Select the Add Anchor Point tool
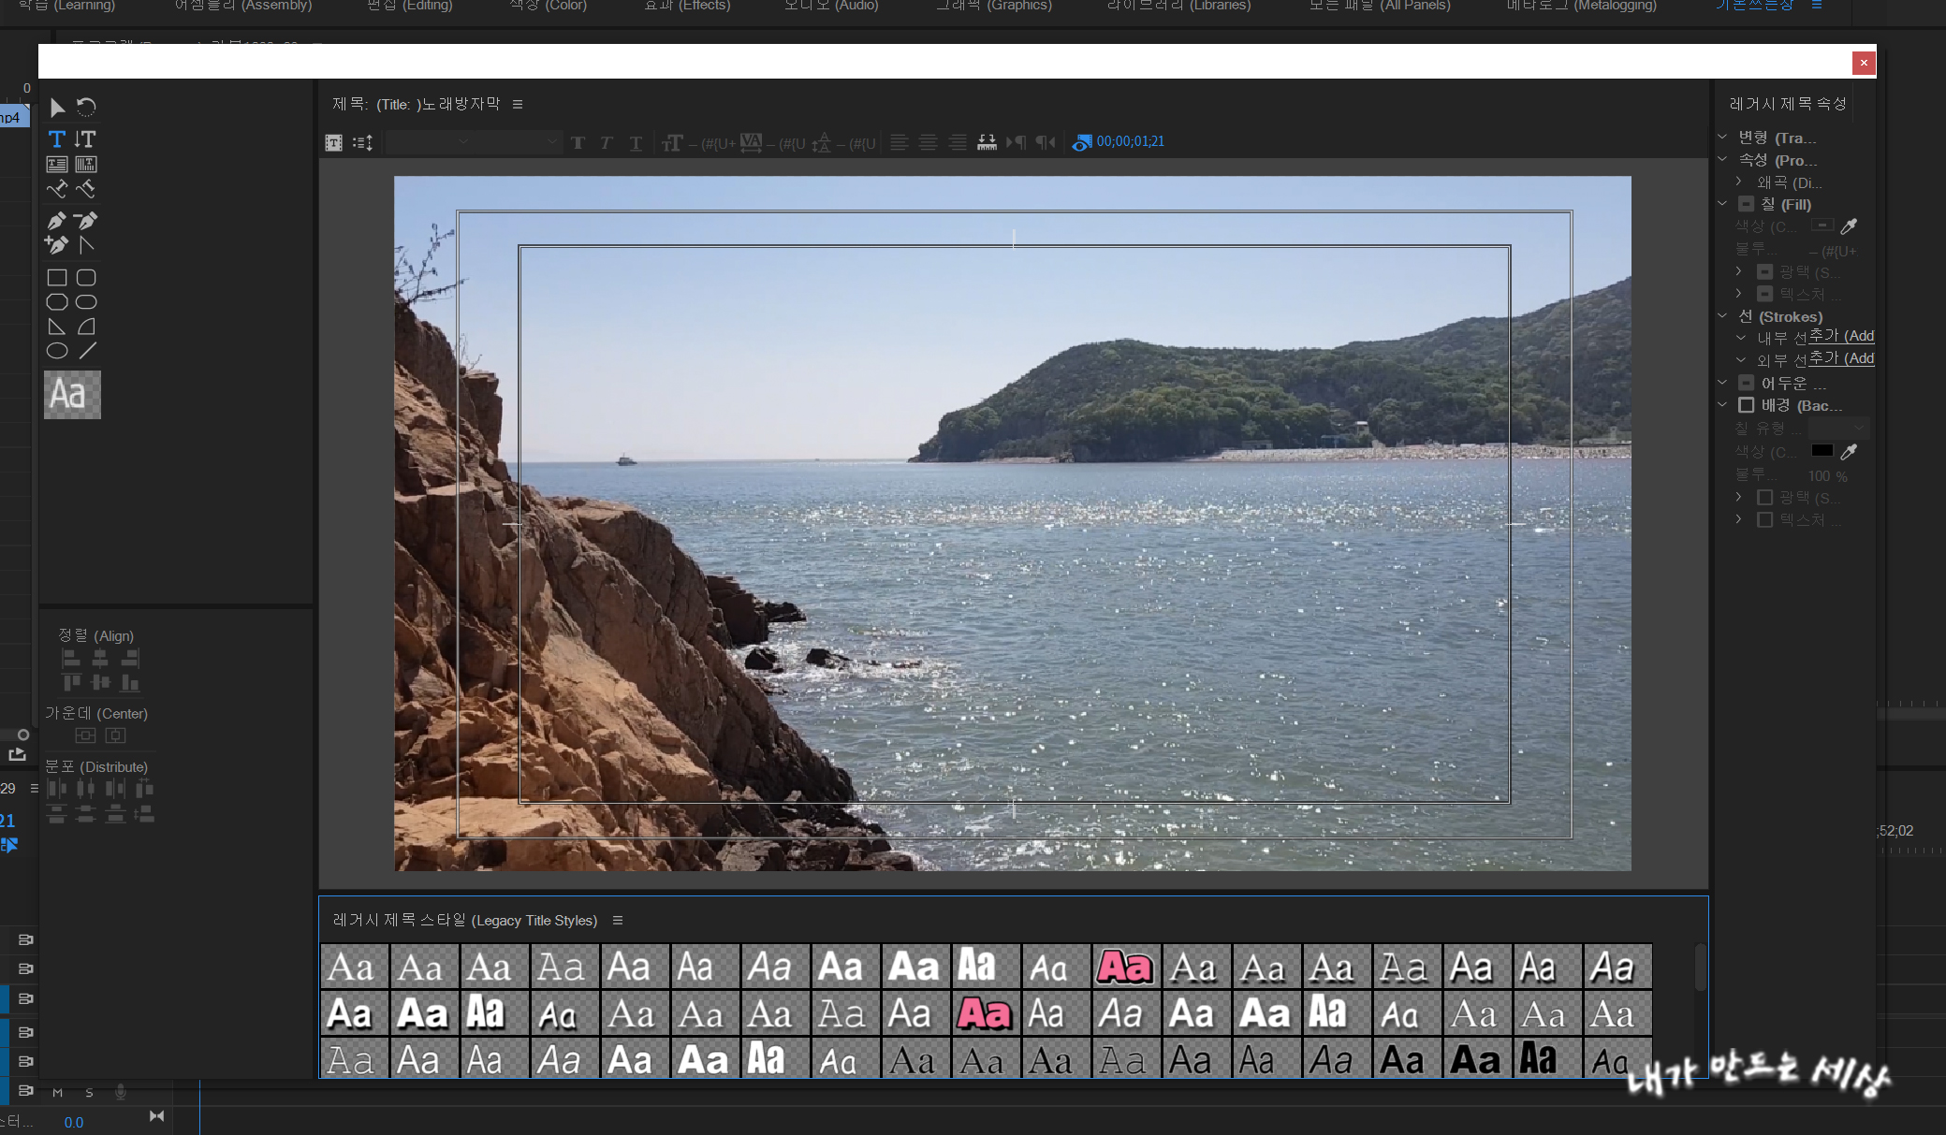Image resolution: width=1946 pixels, height=1135 pixels. [x=57, y=245]
